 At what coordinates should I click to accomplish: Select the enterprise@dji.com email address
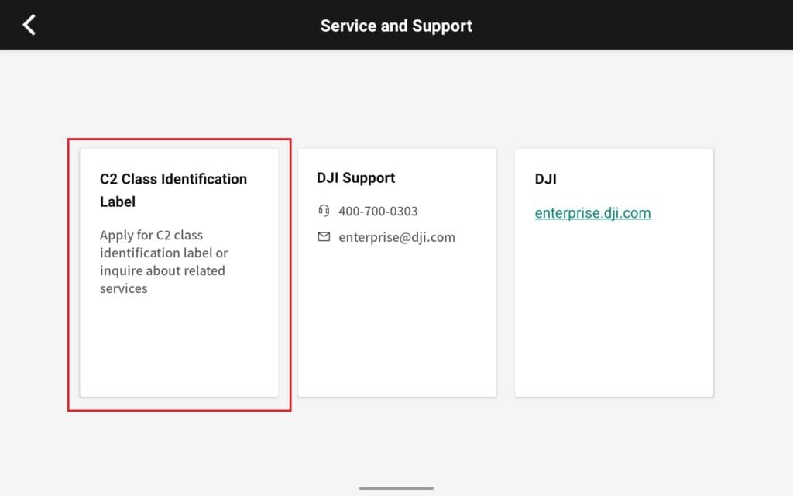pos(396,237)
